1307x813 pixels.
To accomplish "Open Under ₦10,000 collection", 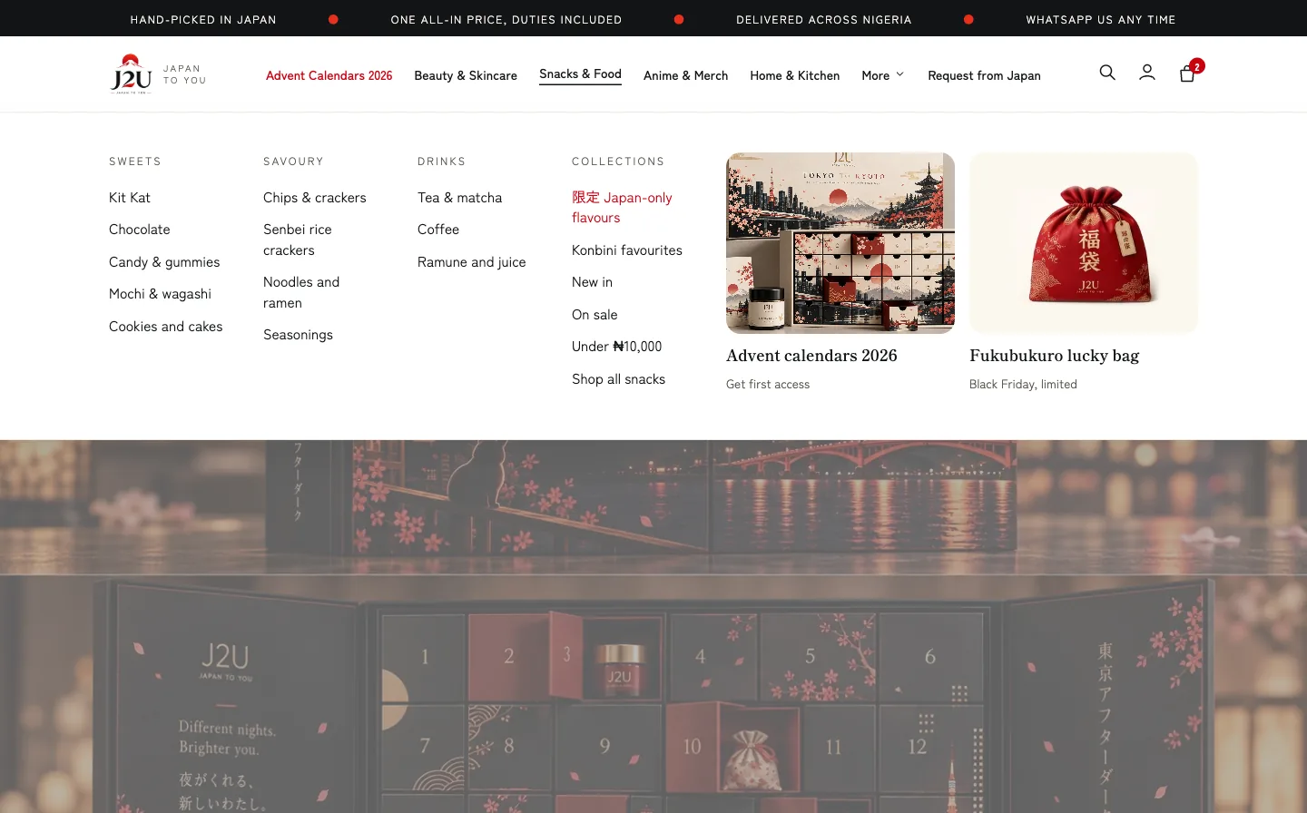I will pos(617,347).
